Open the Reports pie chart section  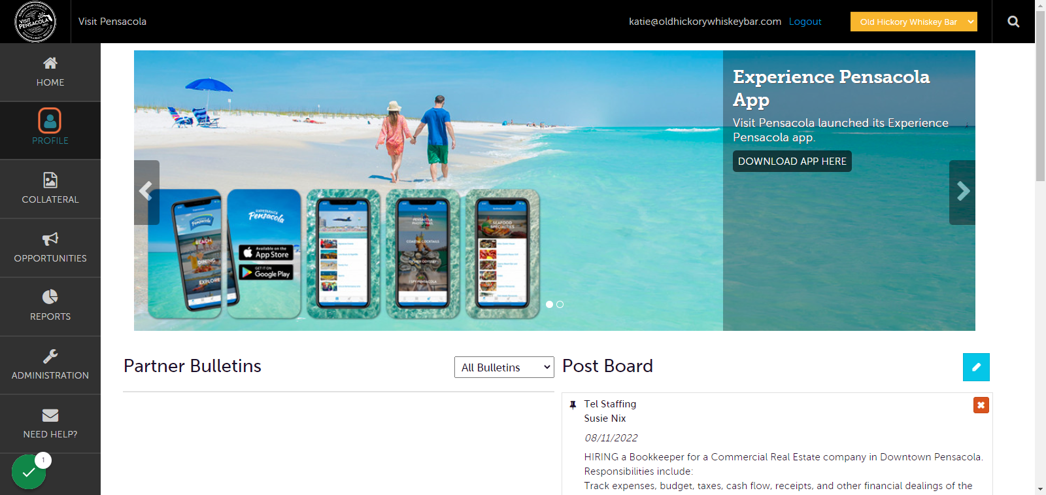(x=50, y=306)
